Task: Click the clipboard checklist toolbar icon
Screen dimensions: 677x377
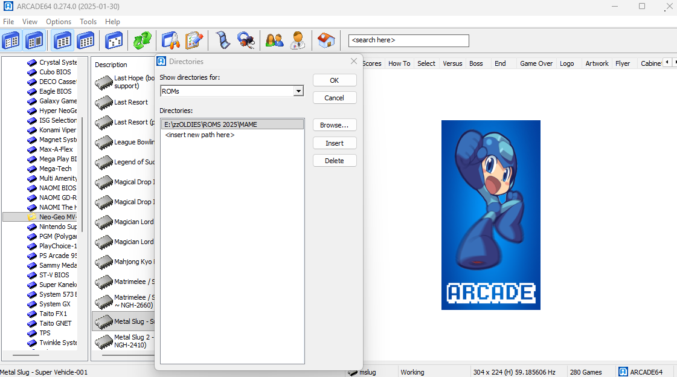Action: [x=194, y=40]
